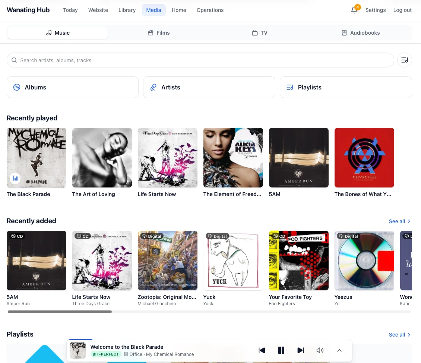
Task: Open The Black Parade recently played cover
Action: (x=37, y=158)
